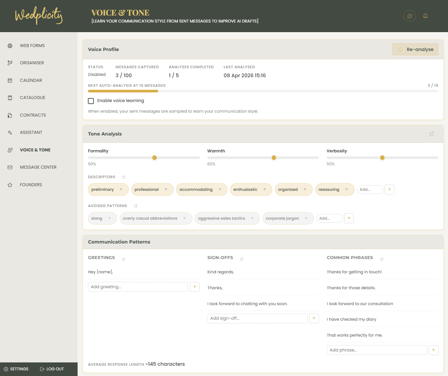Select phrase 'That works perfectly for me.'

coord(354,335)
